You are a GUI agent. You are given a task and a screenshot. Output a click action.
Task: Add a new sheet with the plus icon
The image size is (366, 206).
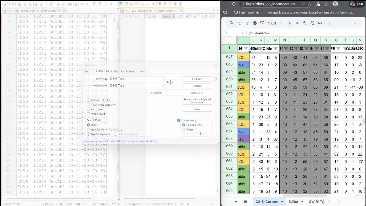coord(236,202)
